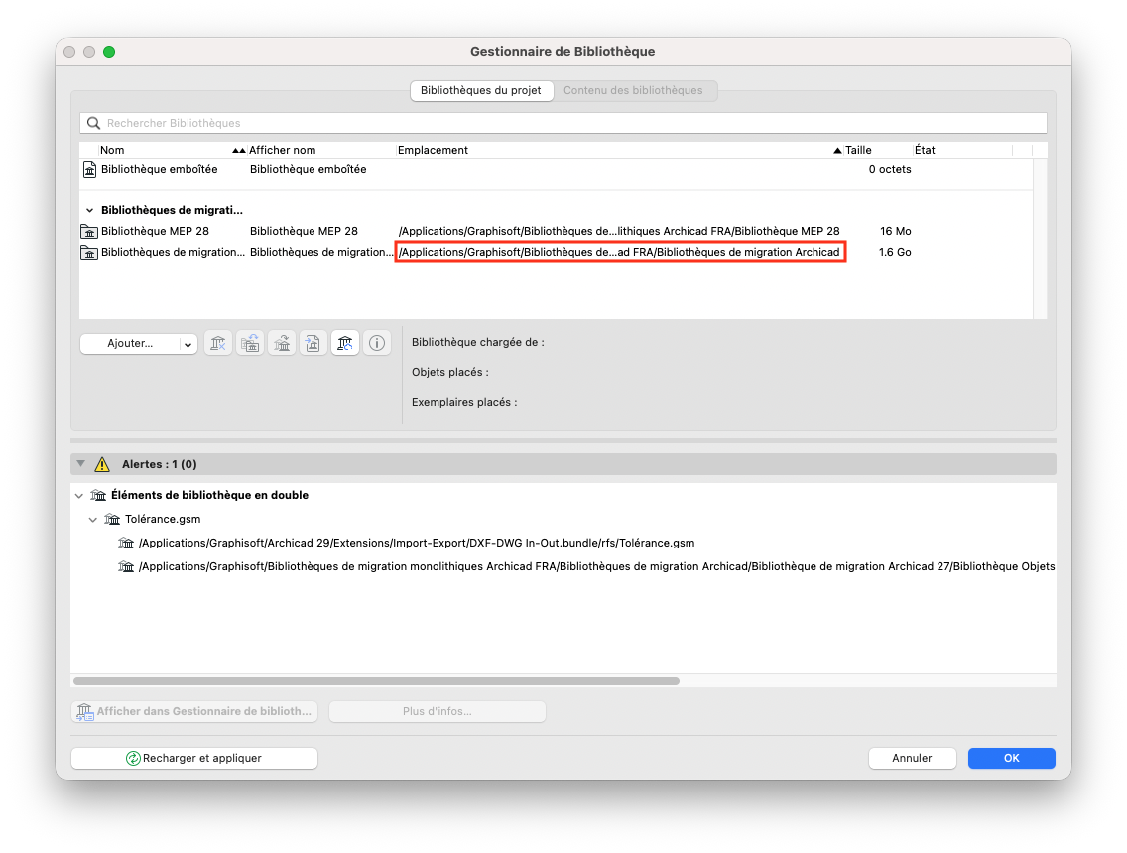The width and height of the screenshot is (1127, 853).
Task: Click Bibliothèque emboîtée in the Afficher nom column
Action: coord(308,169)
